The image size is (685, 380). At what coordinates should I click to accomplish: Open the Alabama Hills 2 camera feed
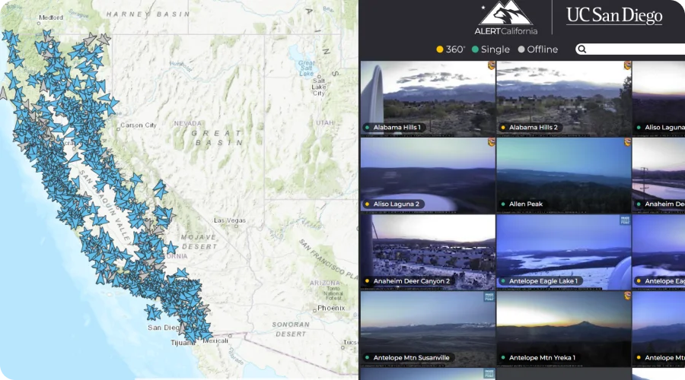point(563,99)
